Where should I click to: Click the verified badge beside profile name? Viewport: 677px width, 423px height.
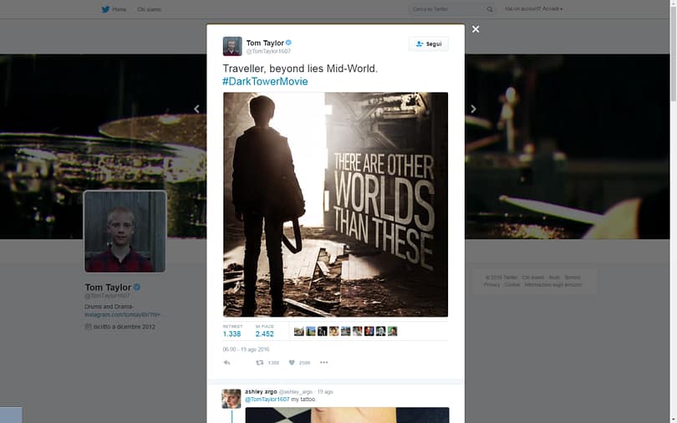click(x=137, y=287)
